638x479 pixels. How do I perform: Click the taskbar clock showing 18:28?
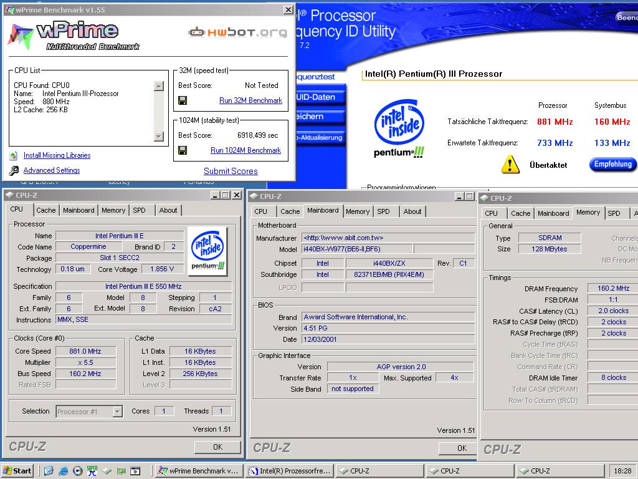pyautogui.click(x=622, y=471)
